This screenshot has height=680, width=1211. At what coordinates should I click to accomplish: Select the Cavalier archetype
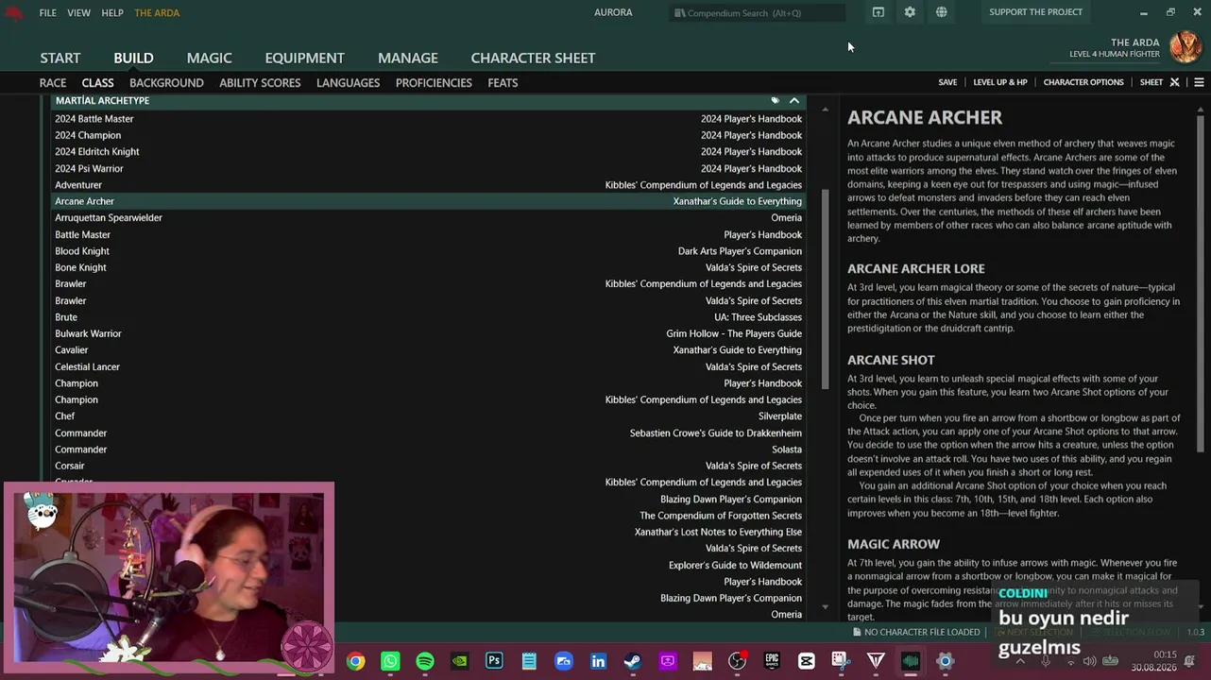click(428, 350)
